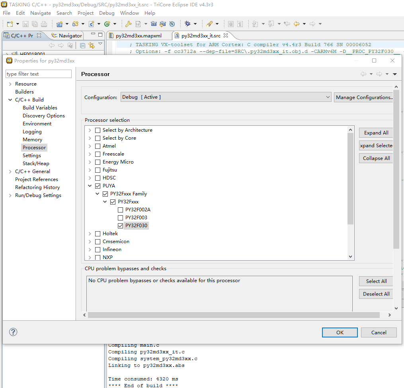Screen dimensions: 404x388
Task: Switch to the Navigator view tab
Action: click(66, 35)
